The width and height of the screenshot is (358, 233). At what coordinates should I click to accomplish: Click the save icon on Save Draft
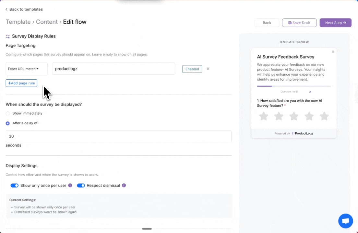[291, 22]
